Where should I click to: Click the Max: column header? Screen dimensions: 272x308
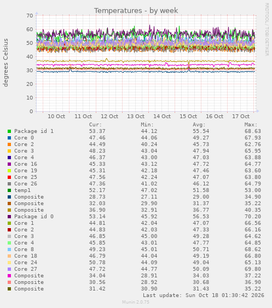[x=251, y=125]
